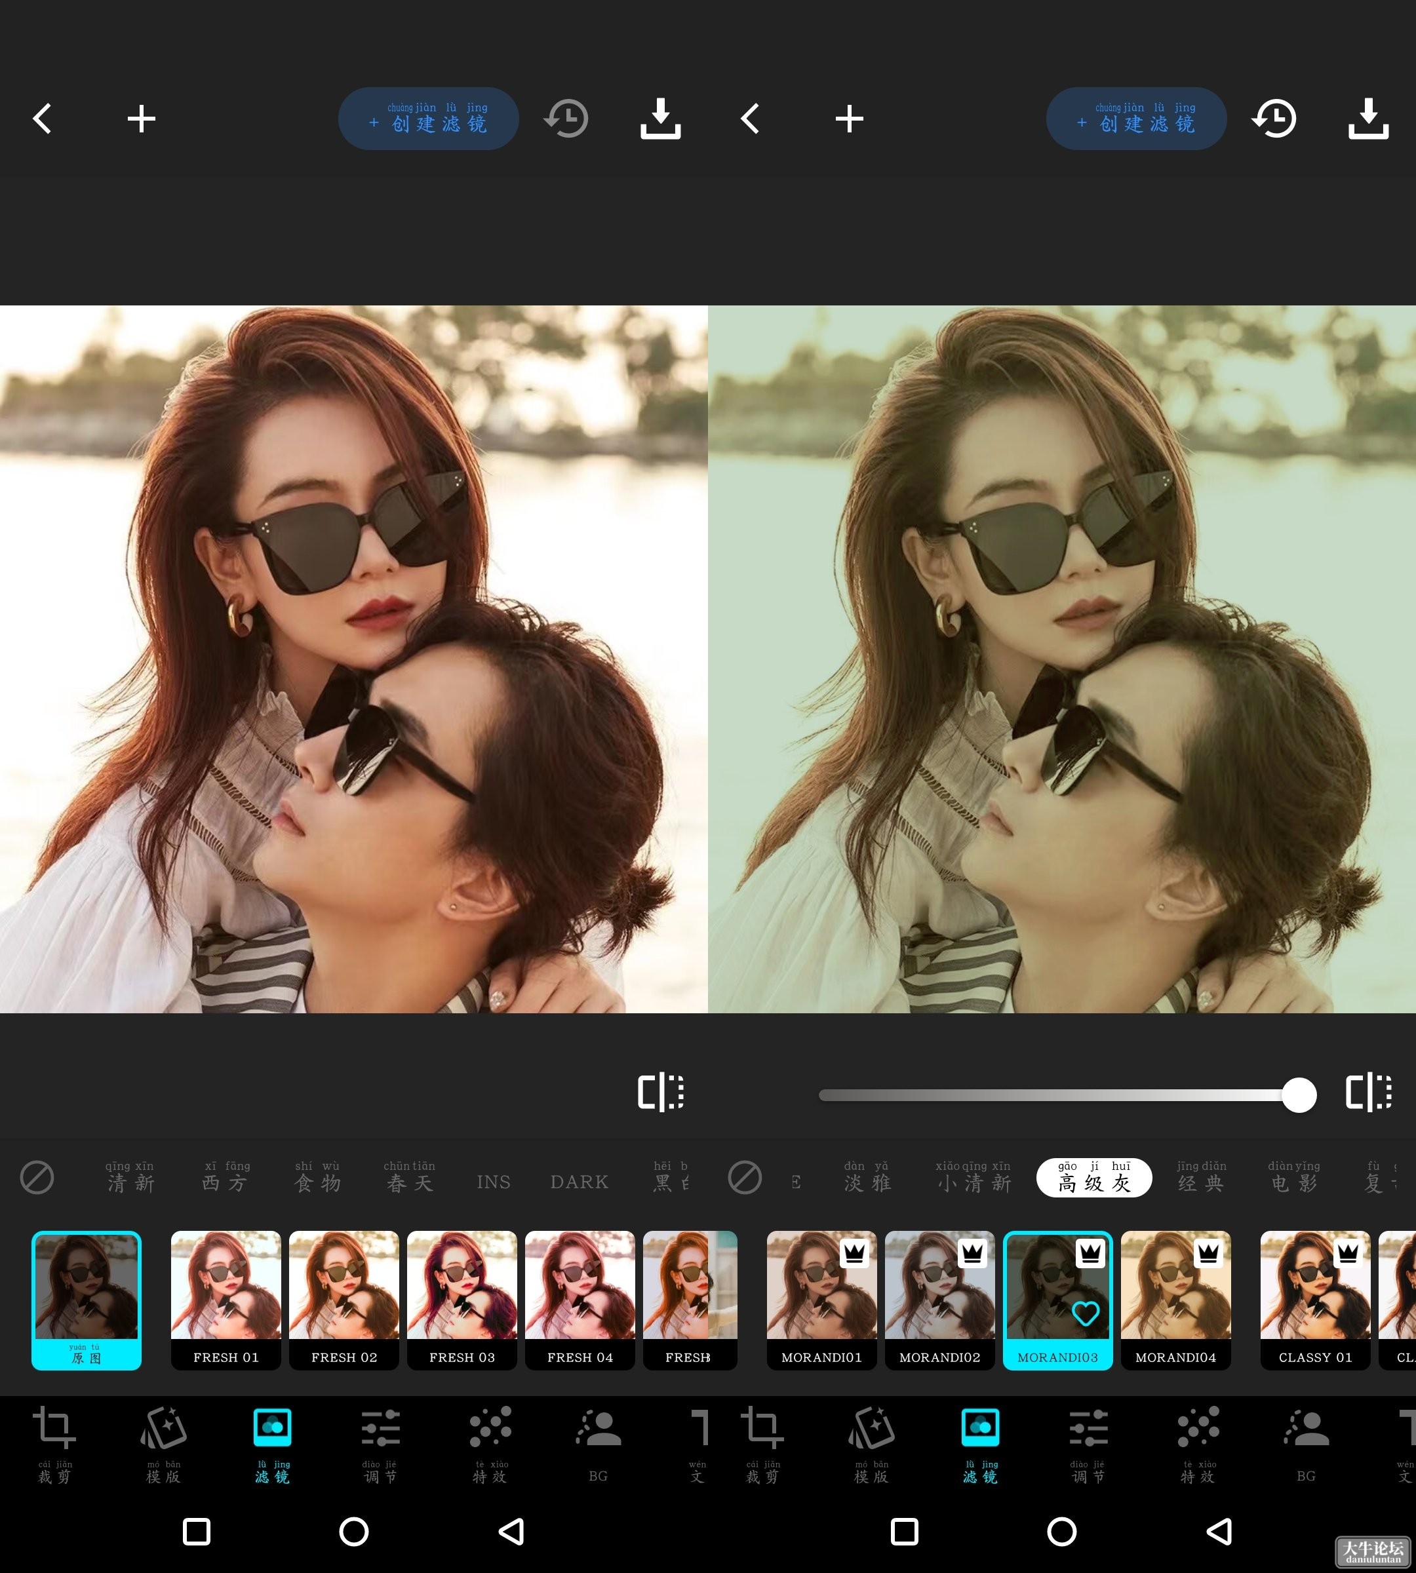This screenshot has width=1416, height=1573.
Task: Select the 春天 filter category
Action: coord(409,1177)
